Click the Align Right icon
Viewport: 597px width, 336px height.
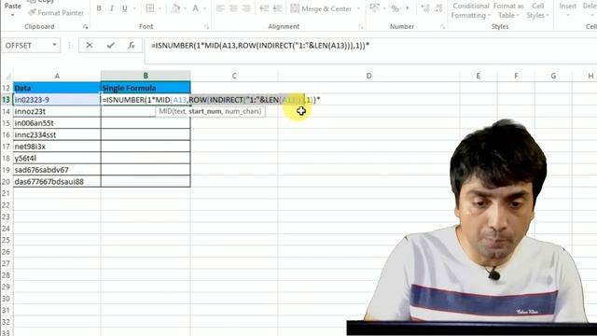click(246, 8)
